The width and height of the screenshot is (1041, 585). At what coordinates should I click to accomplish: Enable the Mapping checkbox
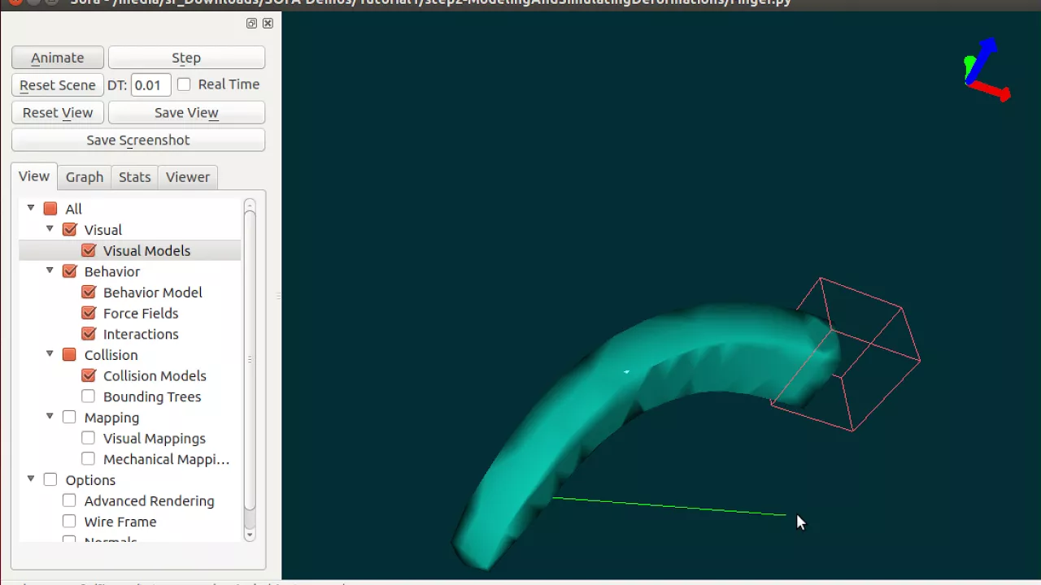[x=69, y=418]
